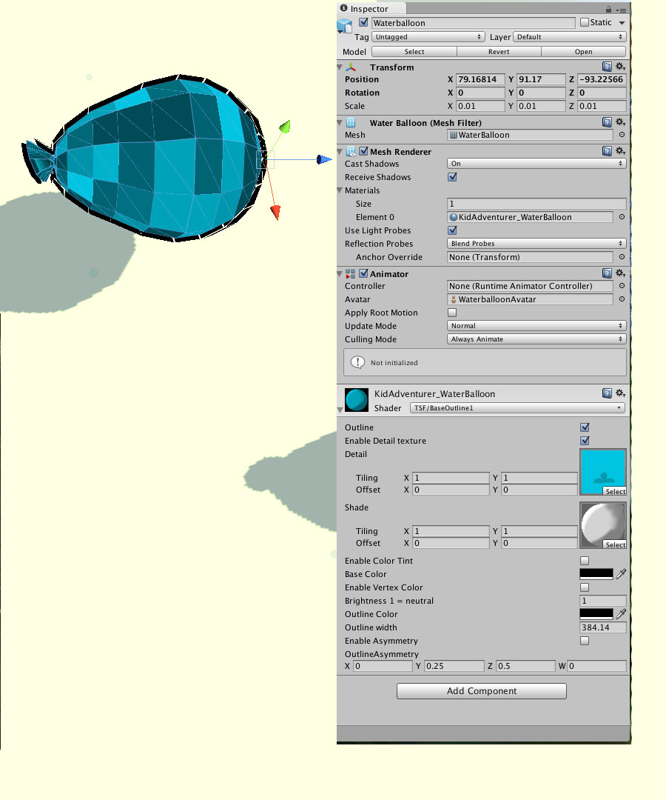Select the Inspector tab
Screen dimensions: 666x800
point(371,9)
